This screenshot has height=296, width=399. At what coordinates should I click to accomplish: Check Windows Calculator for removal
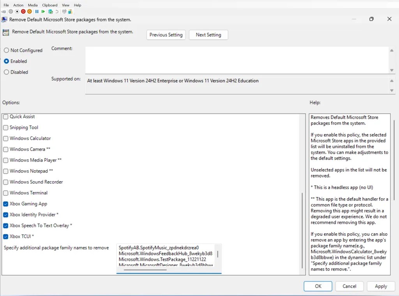point(6,138)
